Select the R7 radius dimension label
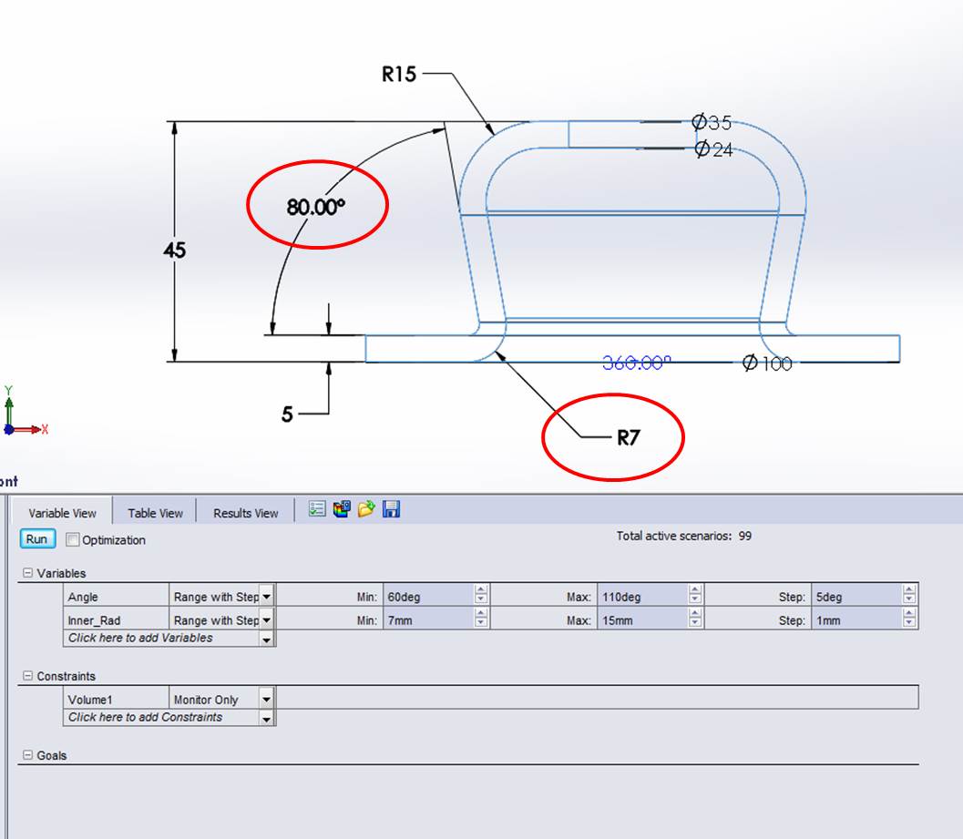 click(629, 438)
